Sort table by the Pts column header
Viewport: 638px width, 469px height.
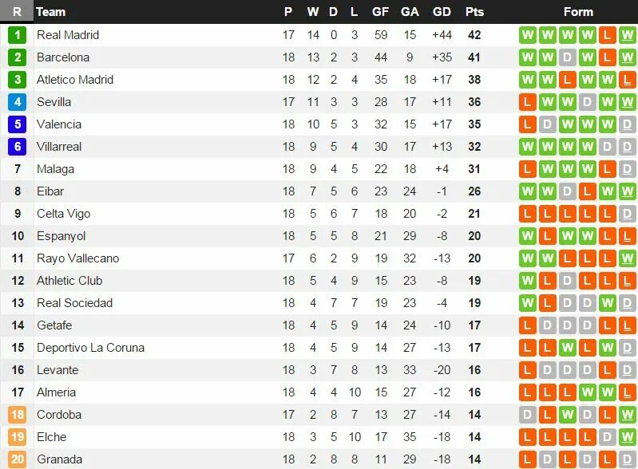coord(474,12)
